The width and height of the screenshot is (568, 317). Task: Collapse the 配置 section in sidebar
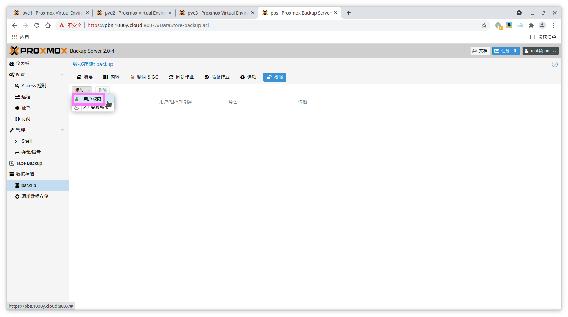(x=62, y=75)
